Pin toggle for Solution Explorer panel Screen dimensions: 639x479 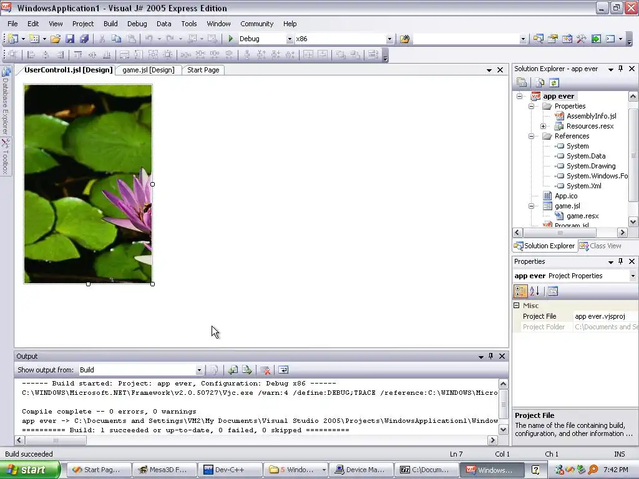tap(621, 69)
